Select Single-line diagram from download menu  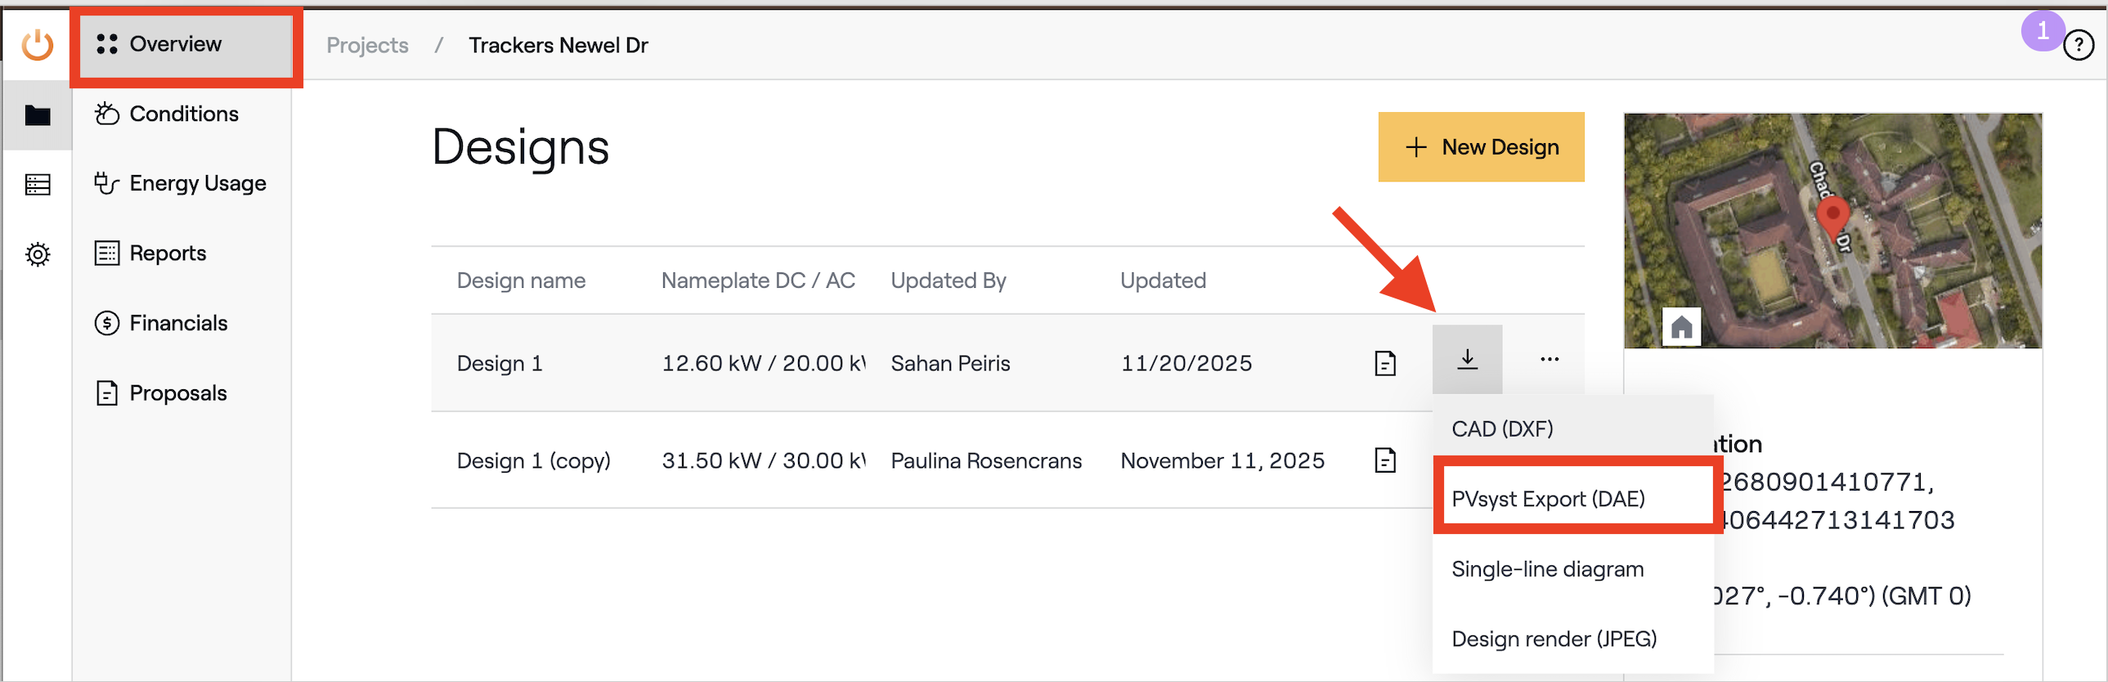(x=1546, y=569)
